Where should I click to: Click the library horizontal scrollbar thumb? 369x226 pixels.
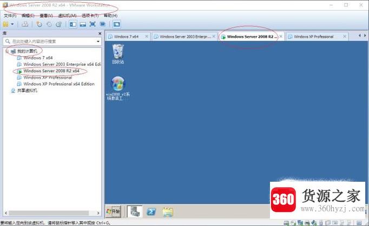[x=49, y=213]
